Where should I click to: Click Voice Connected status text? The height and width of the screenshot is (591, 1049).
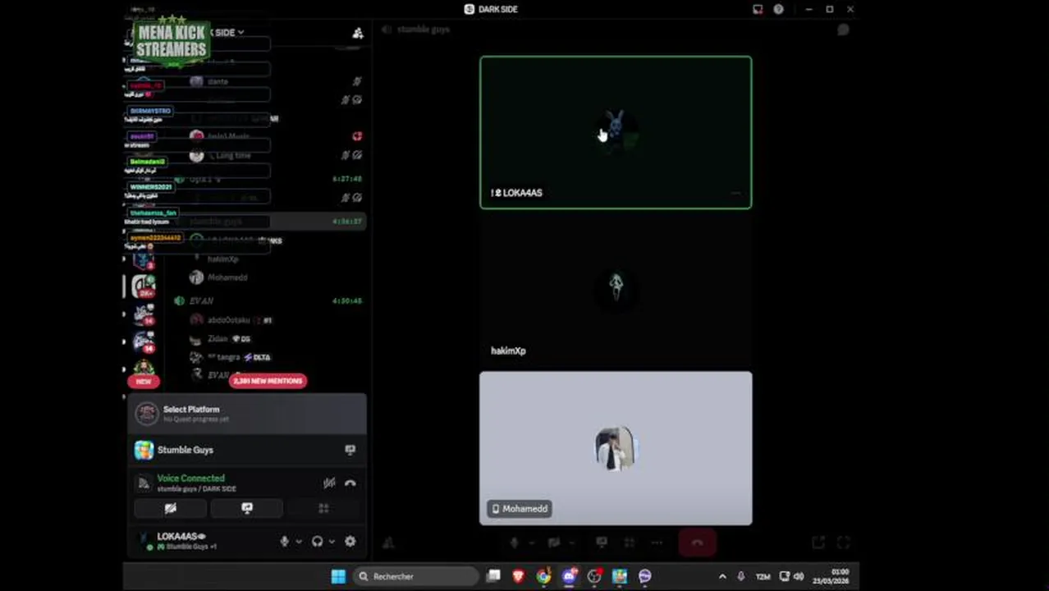(x=190, y=478)
